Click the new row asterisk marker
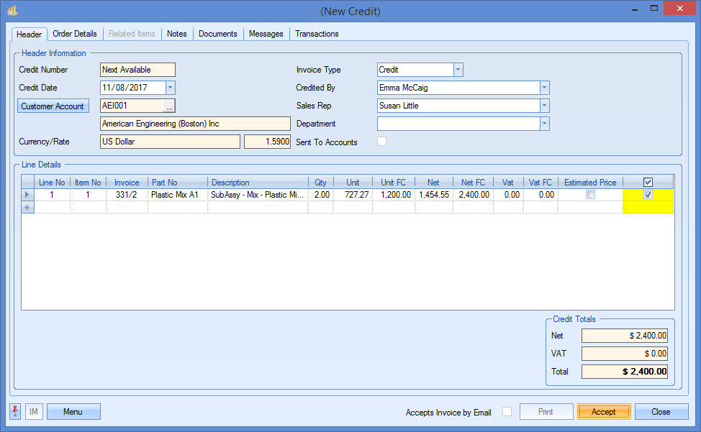Viewport: 701px width, 432px height. pos(28,207)
